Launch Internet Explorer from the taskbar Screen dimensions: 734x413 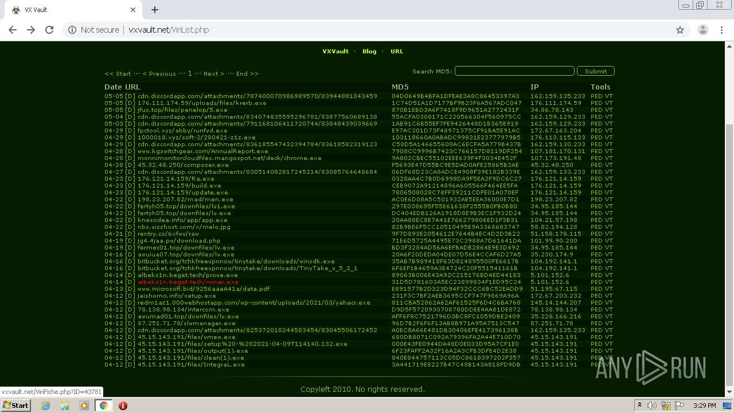pos(45,406)
